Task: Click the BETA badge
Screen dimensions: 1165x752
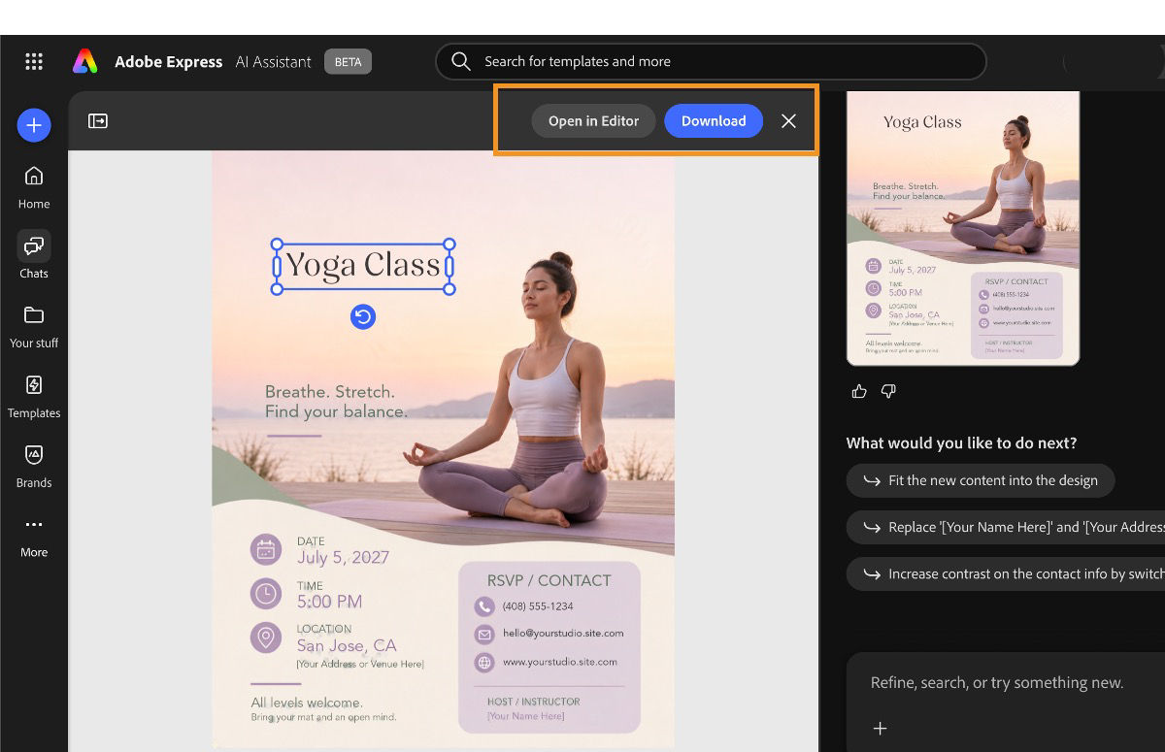Action: click(348, 61)
